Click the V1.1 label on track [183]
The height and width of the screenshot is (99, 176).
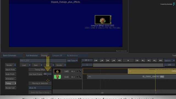[73, 71]
